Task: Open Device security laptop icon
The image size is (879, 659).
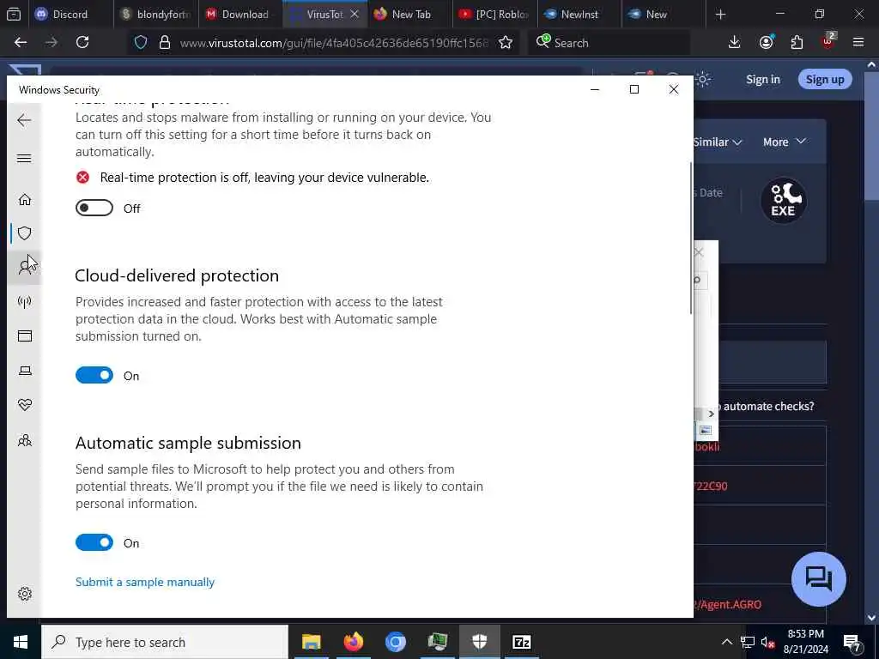Action: coord(25,371)
